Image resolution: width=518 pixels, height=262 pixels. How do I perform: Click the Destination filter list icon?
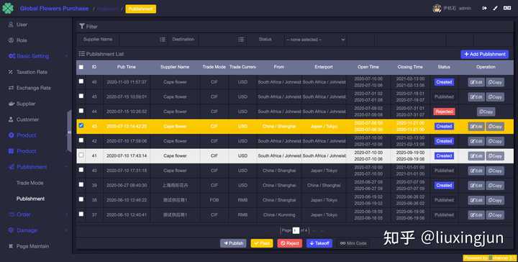pyautogui.click(x=241, y=40)
